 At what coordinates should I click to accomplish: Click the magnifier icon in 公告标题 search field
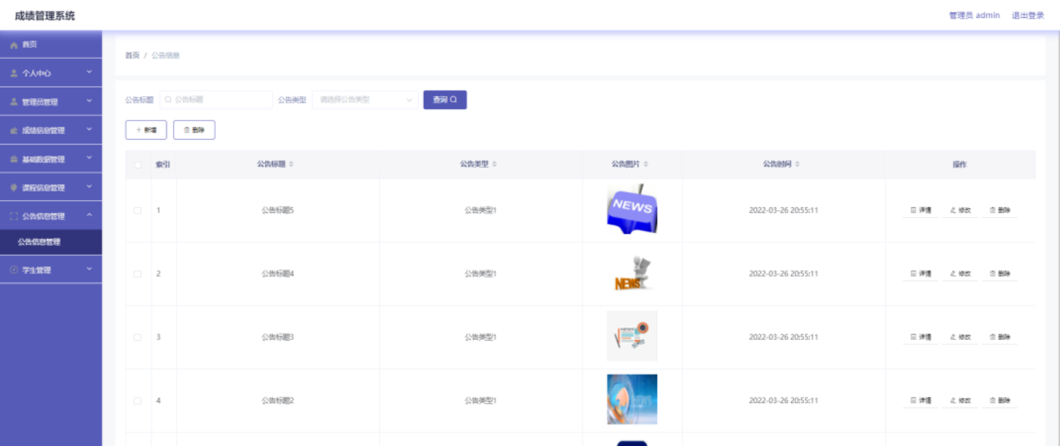click(169, 100)
